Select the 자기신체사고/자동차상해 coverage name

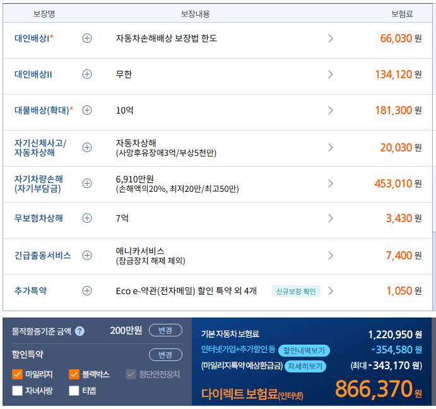(40, 148)
